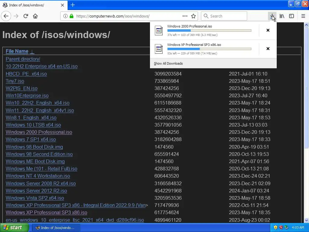Open the security shield tray icon
The image size is (309, 232).
276,227
